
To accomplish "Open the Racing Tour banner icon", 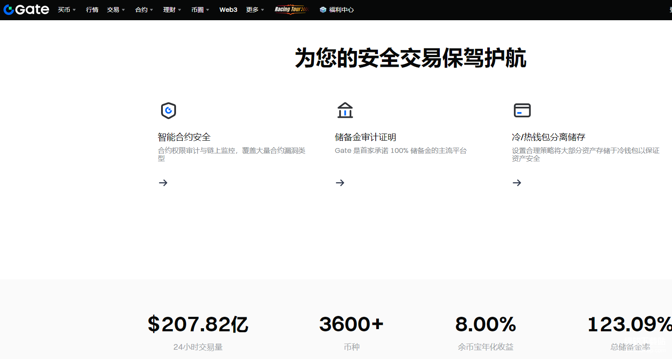I will coord(291,10).
